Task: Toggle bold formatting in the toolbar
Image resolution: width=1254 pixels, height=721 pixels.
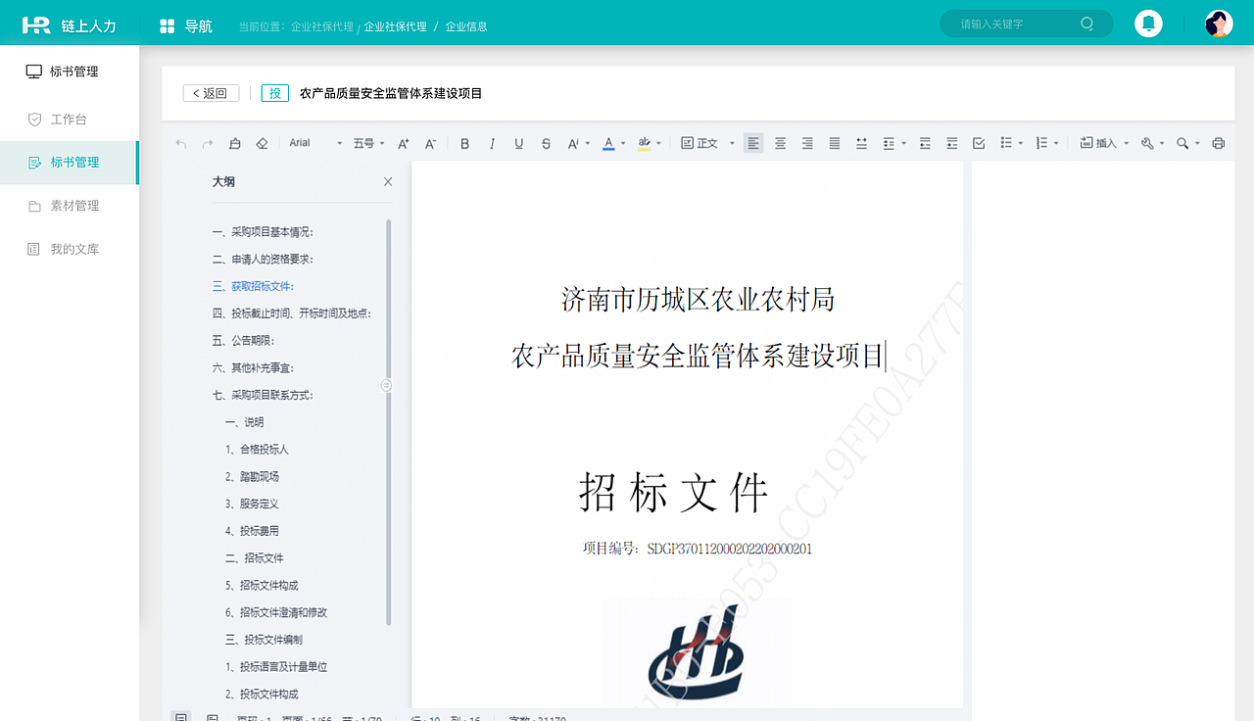Action: 464,142
